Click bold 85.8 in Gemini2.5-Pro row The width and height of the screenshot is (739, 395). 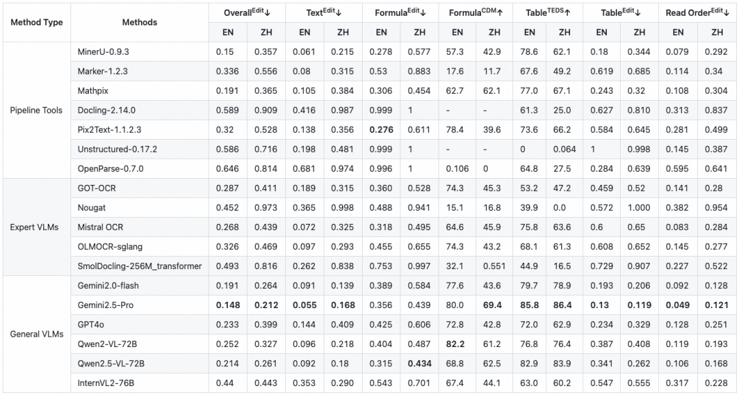[529, 305]
